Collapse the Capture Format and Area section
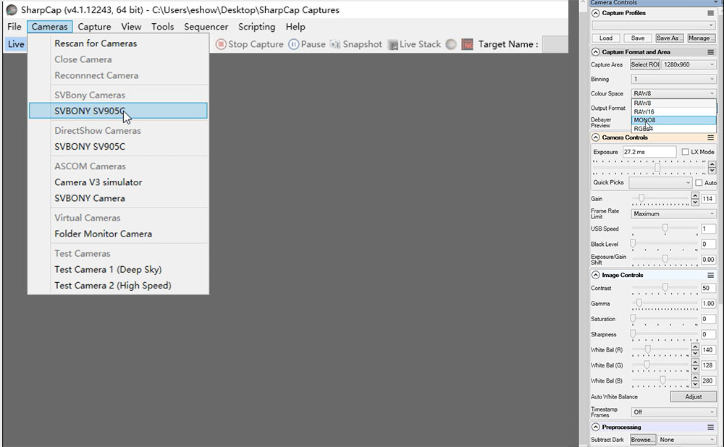 [595, 52]
